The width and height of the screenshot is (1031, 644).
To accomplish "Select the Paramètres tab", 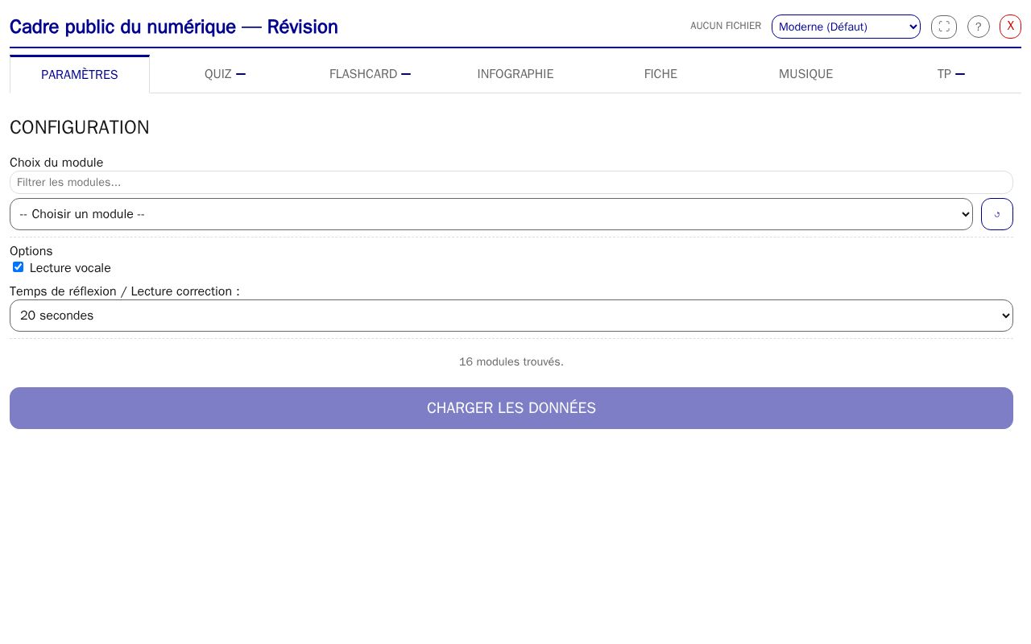I will pos(80,74).
